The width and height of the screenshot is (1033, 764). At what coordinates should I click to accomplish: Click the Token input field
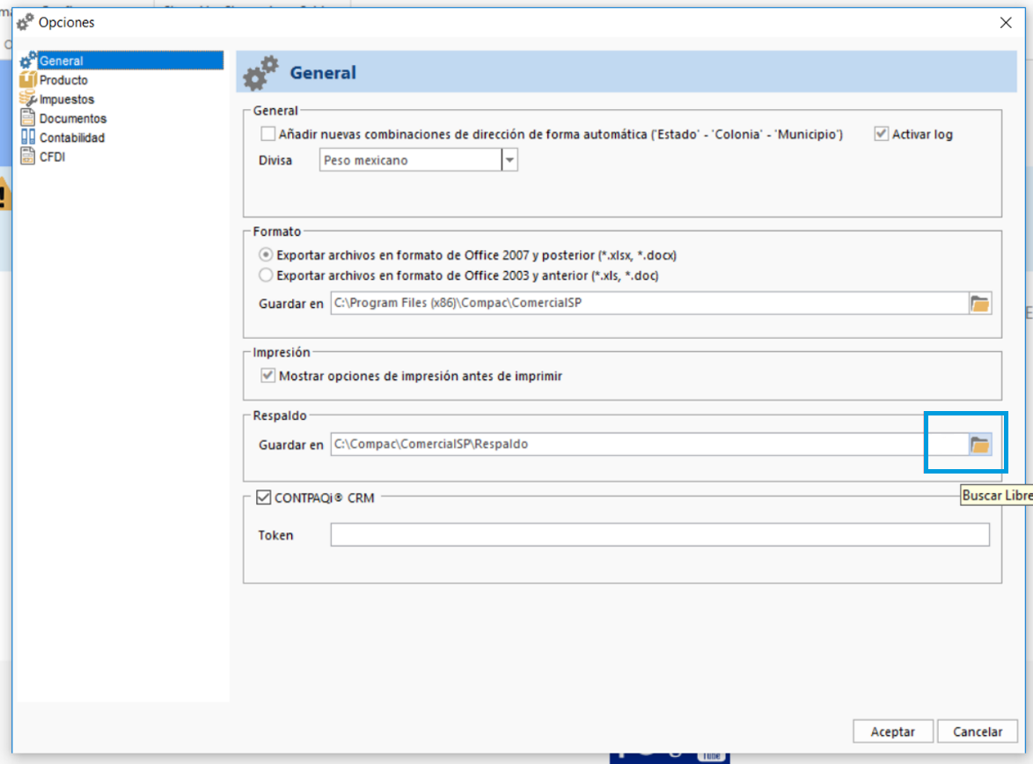tap(659, 535)
